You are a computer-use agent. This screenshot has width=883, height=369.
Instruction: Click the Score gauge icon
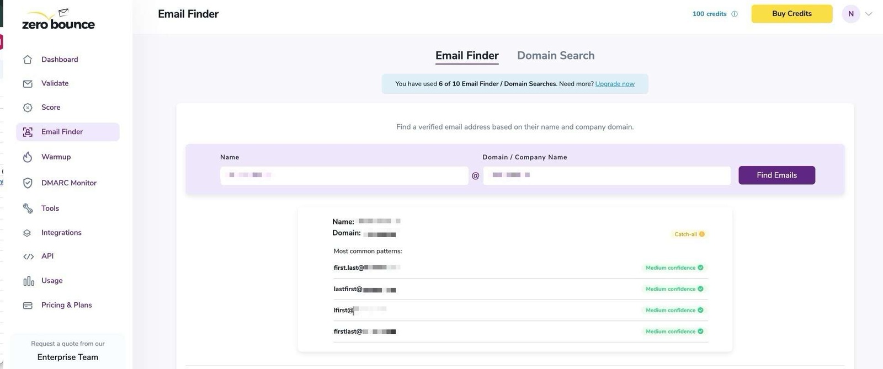coord(28,108)
